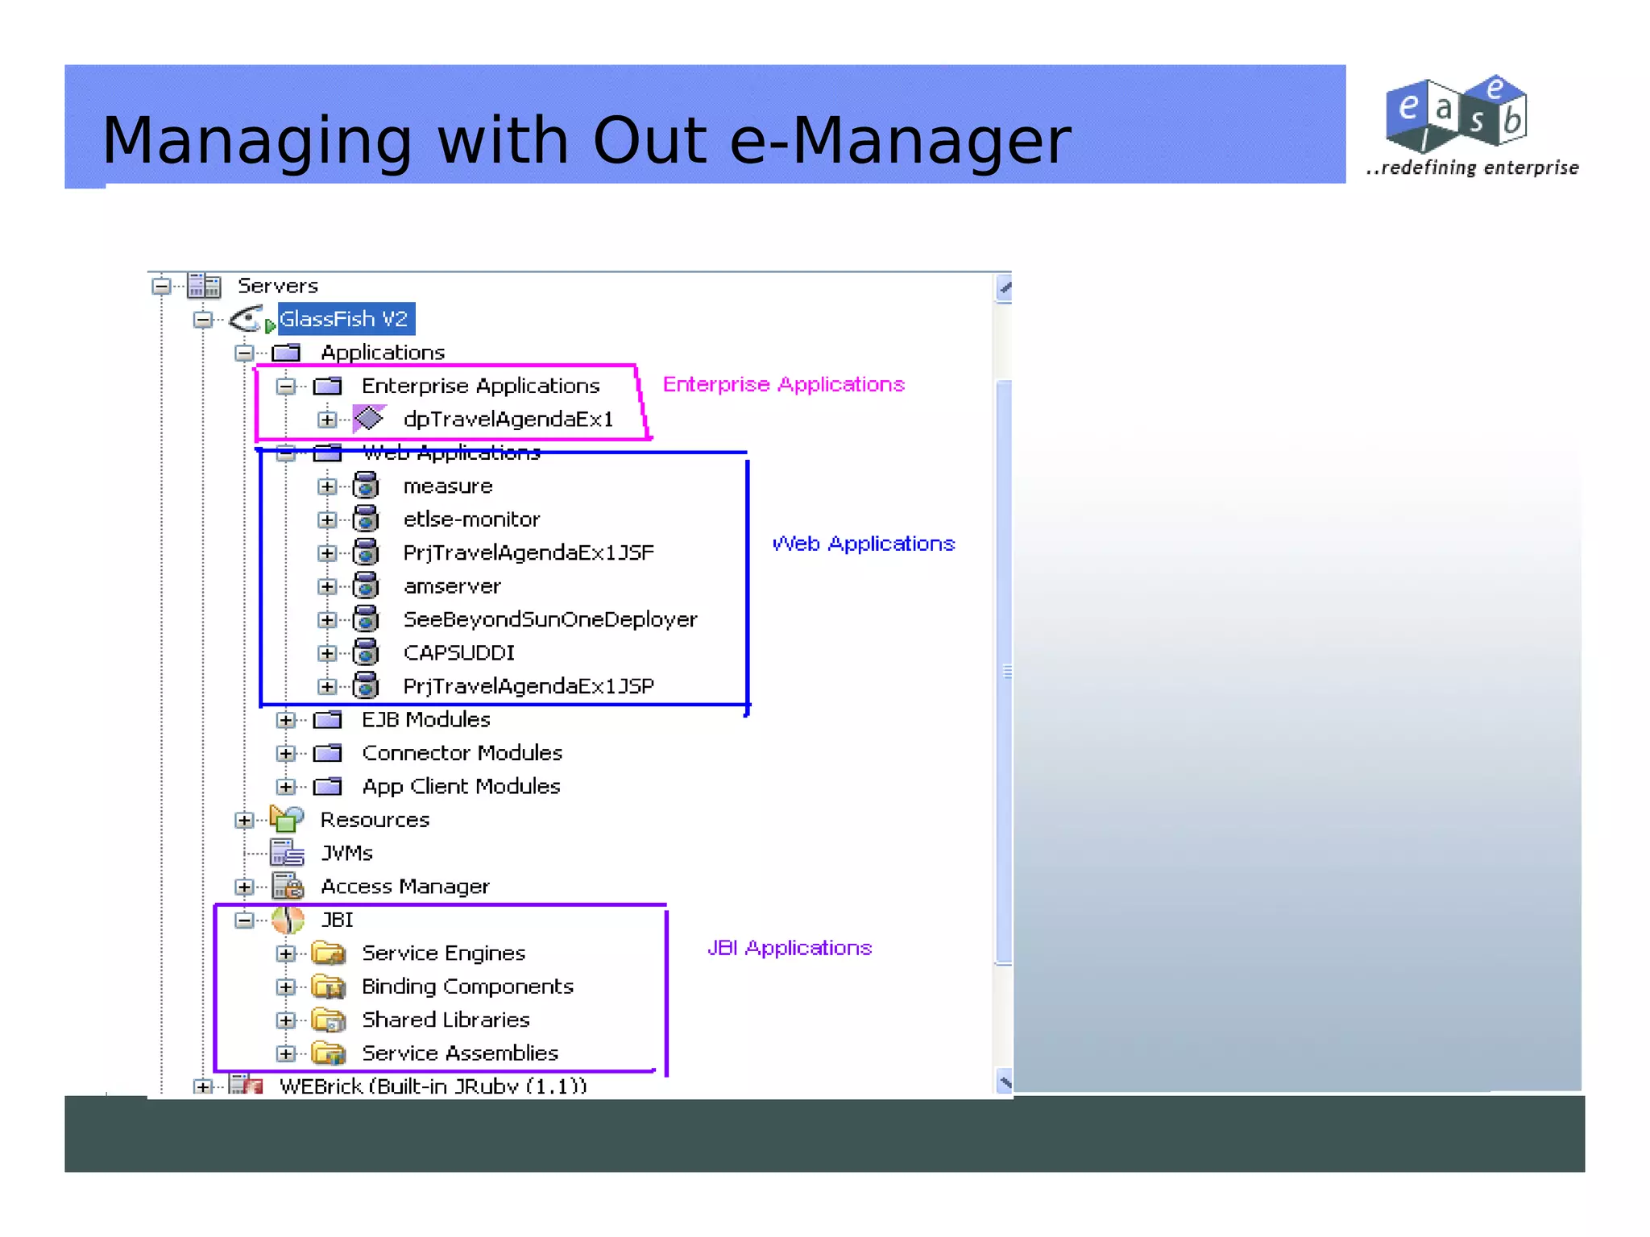The width and height of the screenshot is (1650, 1237).
Task: Collapse the GlassFish V2 node
Action: 203,320
